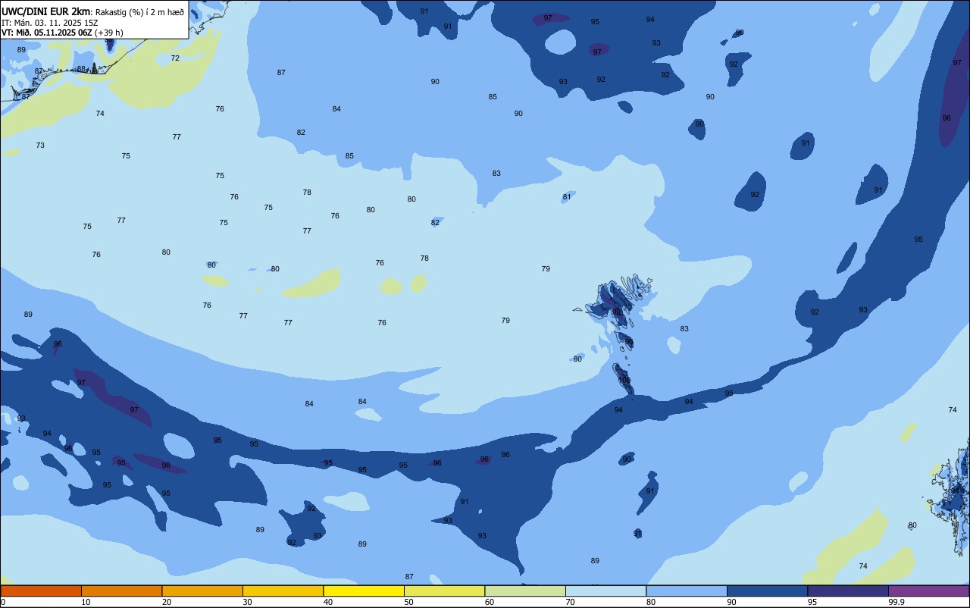Viewport: 970px width, 608px height.
Task: Select the purple above-99.9 legend band
Action: tap(928, 591)
